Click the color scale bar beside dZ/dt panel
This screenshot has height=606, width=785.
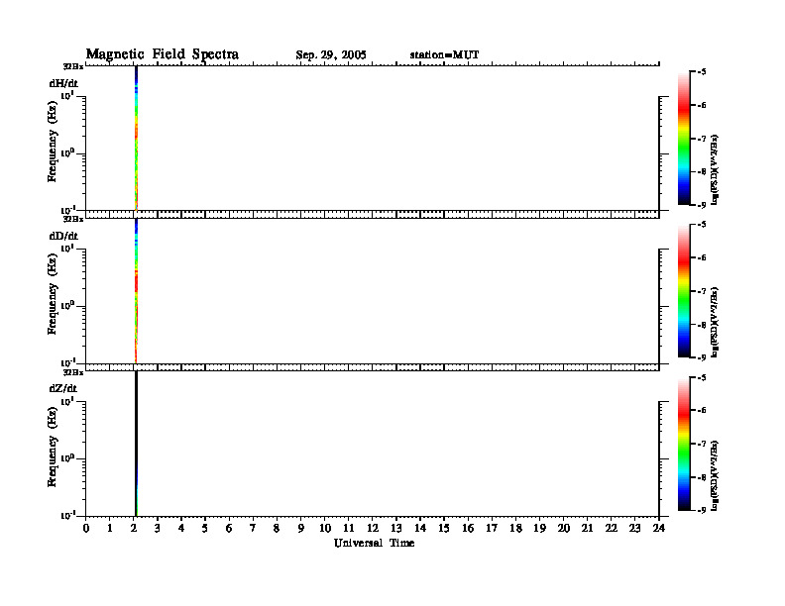(x=683, y=444)
